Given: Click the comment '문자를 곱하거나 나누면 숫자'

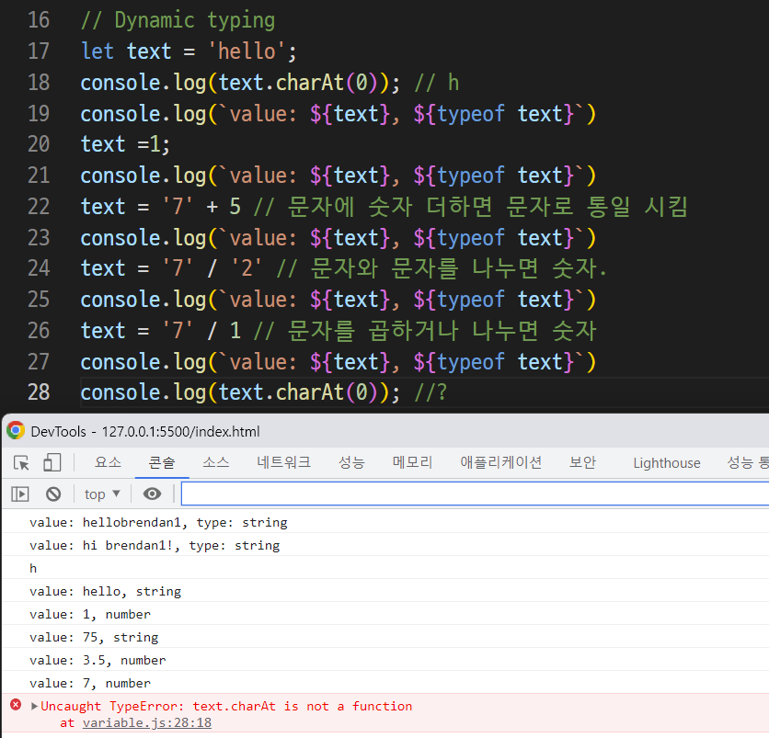Looking at the screenshot, I should click(x=442, y=331).
